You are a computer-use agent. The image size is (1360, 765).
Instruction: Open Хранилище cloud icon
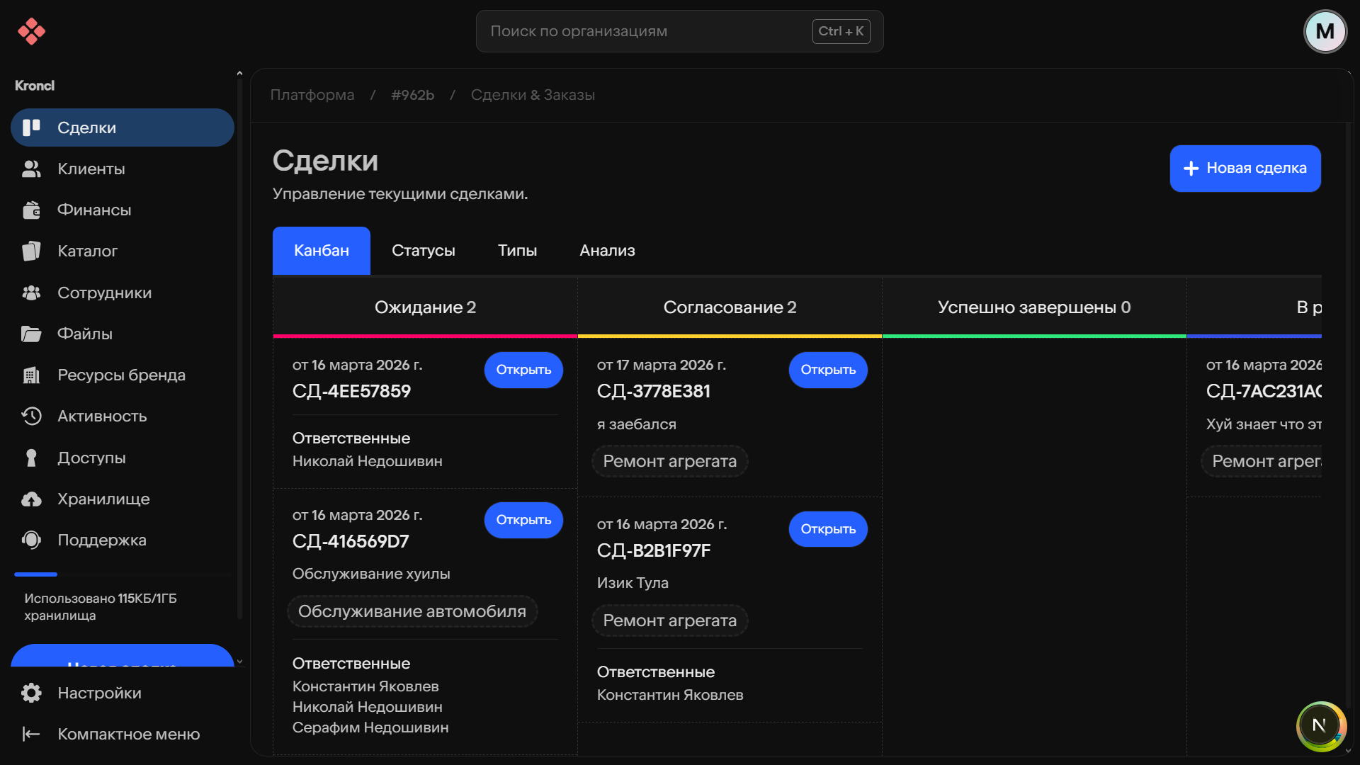pyautogui.click(x=31, y=499)
